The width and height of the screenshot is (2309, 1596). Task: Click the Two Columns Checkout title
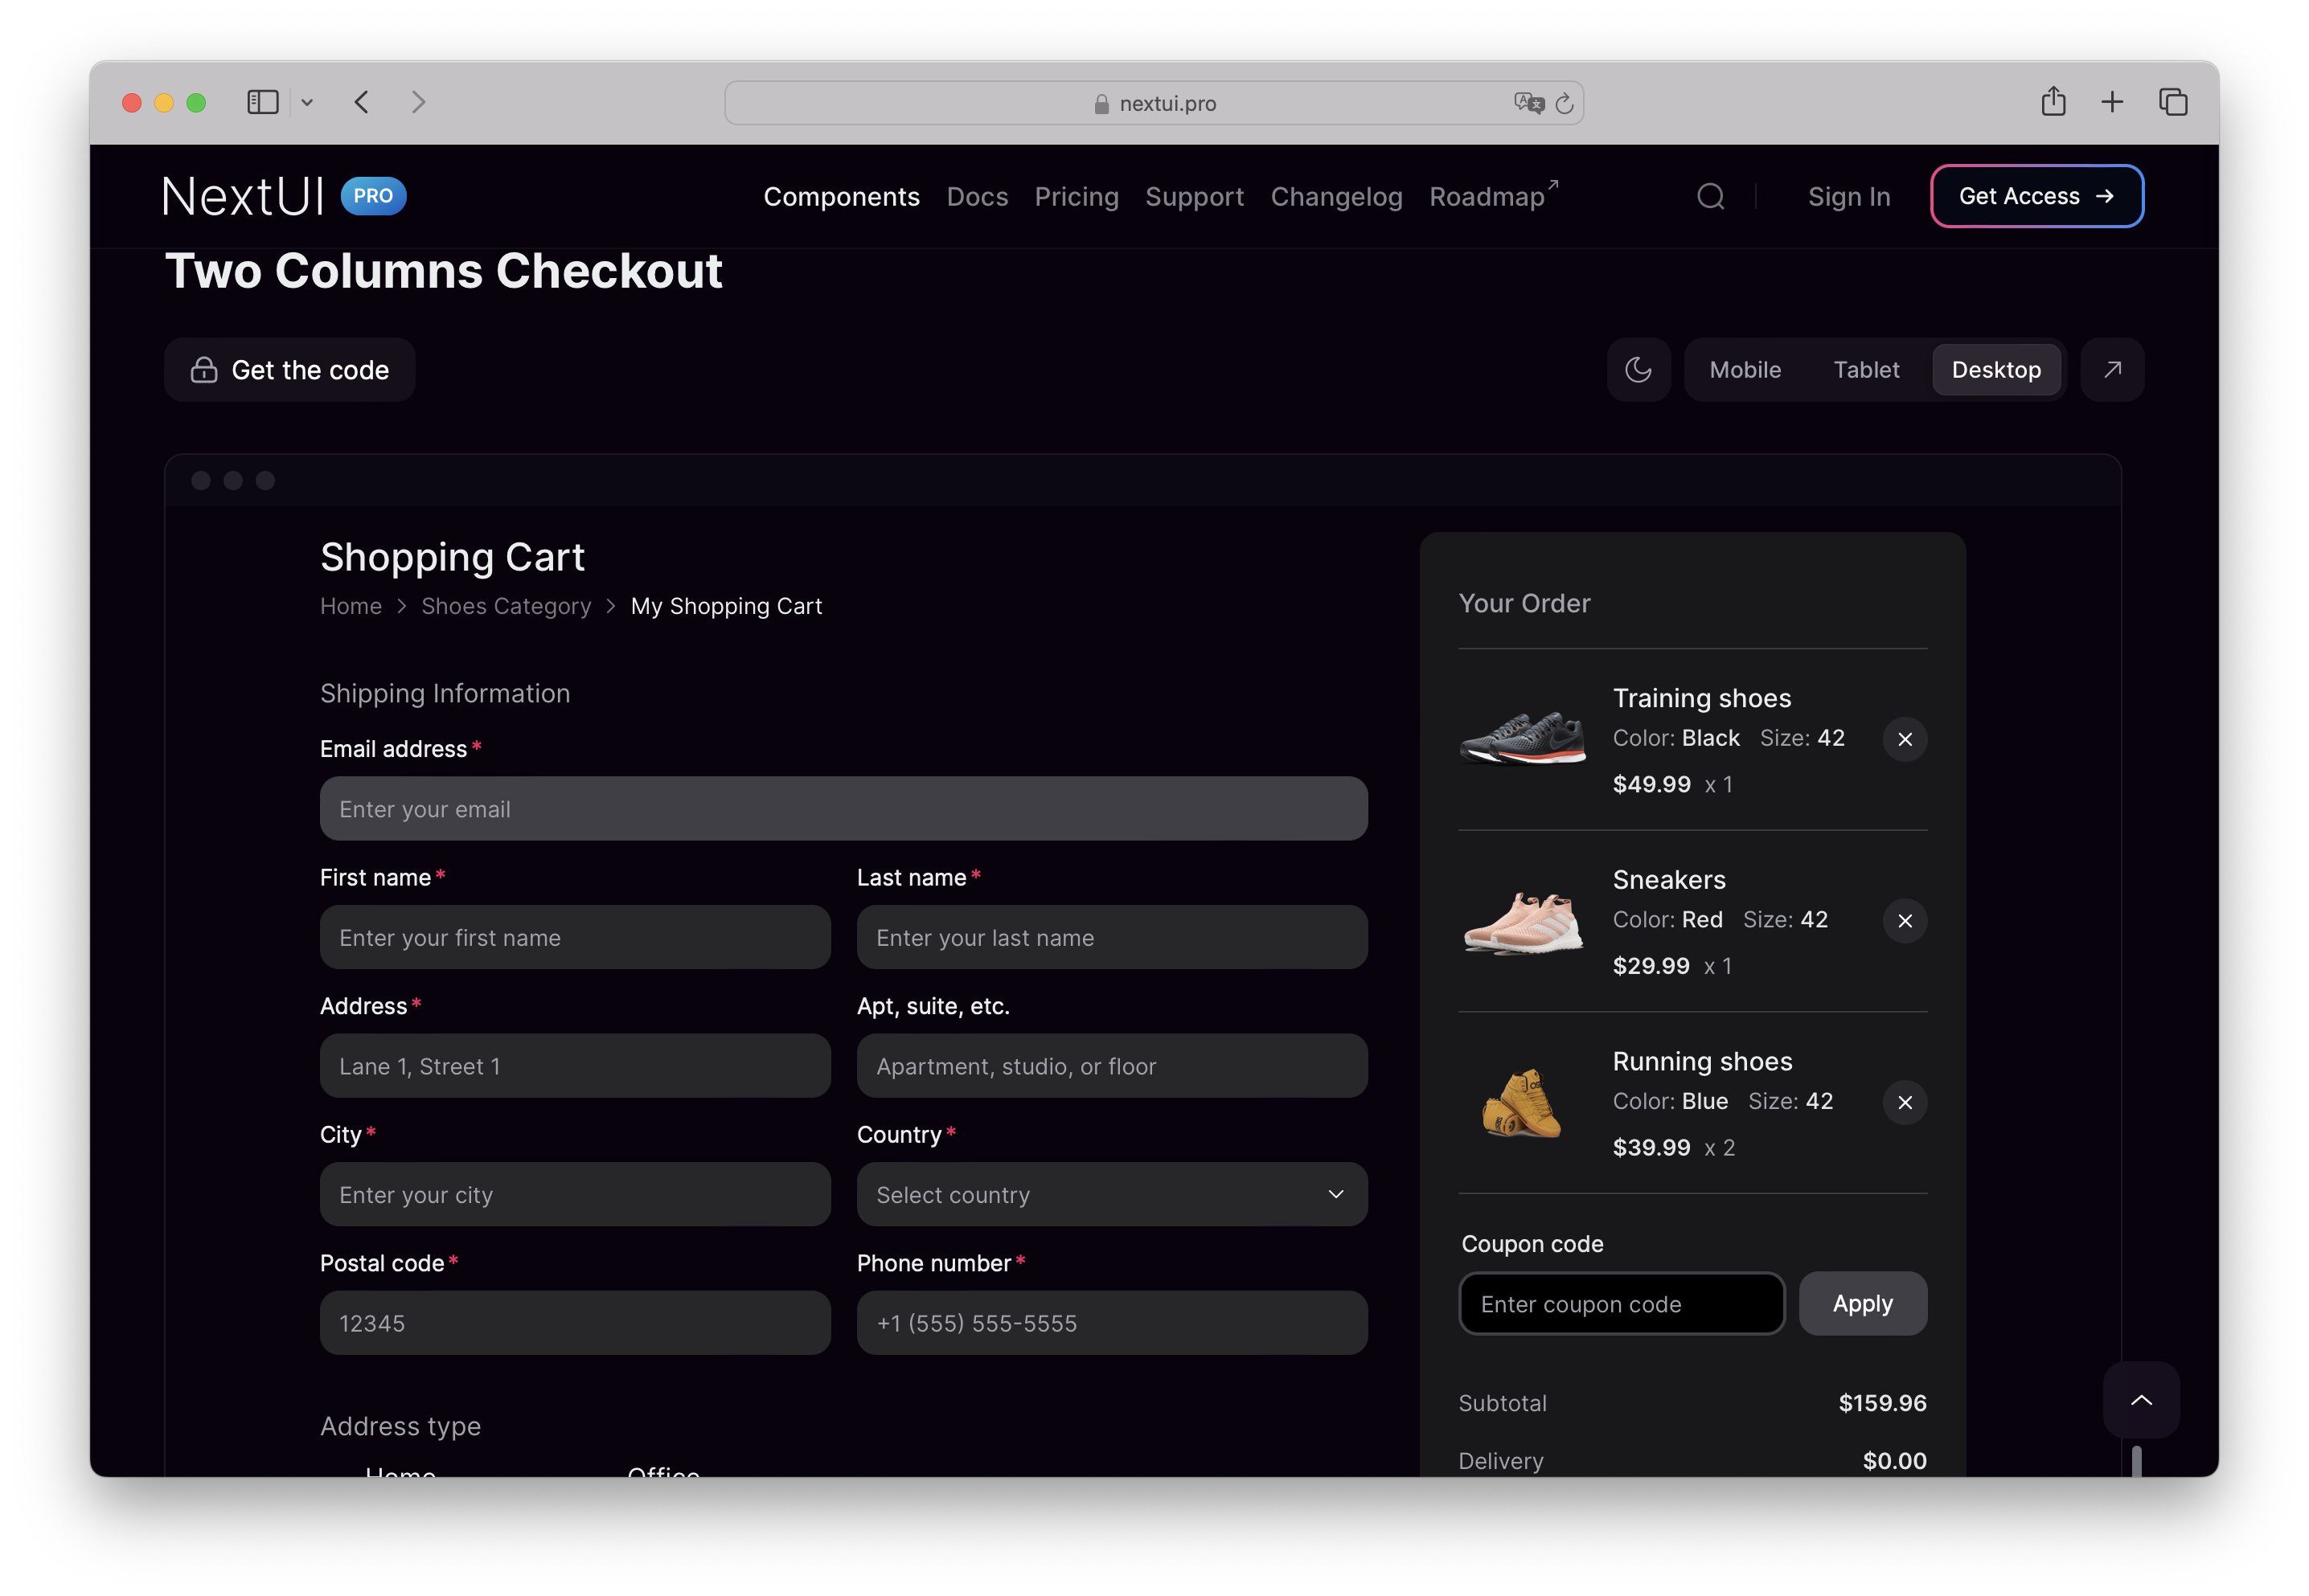click(443, 271)
